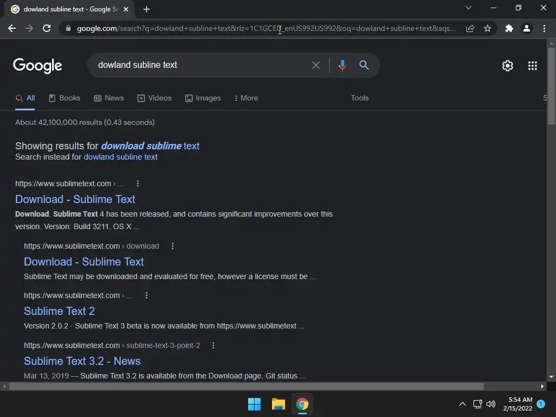Viewport: 556px width, 417px height.
Task: Close the 'dowland subline text' tab
Action: (126, 9)
